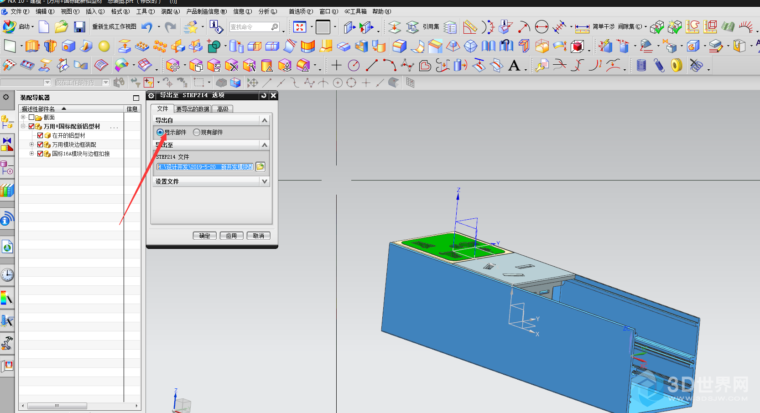
Task: Click the dialog settings gear icon
Action: pyautogui.click(x=151, y=95)
